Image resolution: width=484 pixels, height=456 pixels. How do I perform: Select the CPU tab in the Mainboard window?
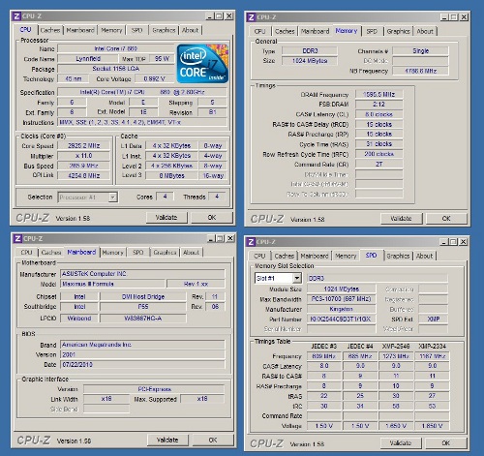pyautogui.click(x=26, y=253)
